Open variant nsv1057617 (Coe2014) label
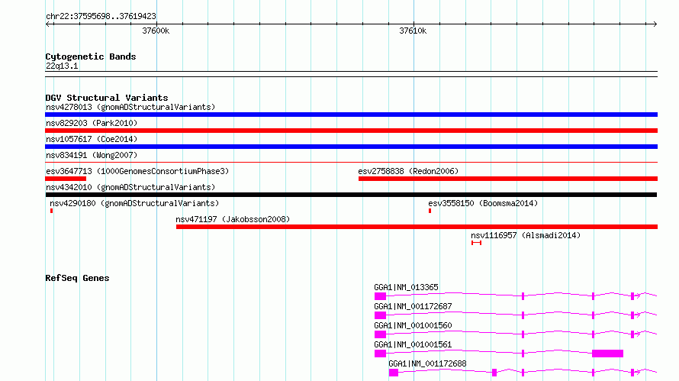679x381 pixels. coord(92,139)
